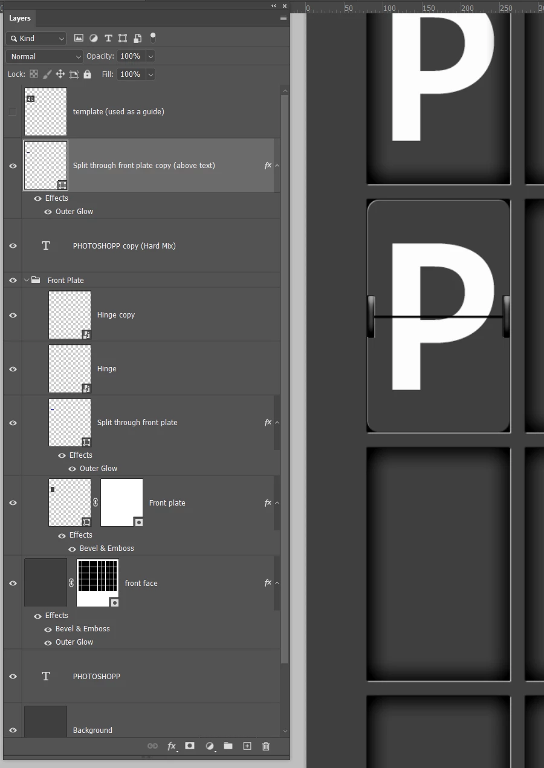
Task: Create a new group folder icon
Action: (x=228, y=746)
